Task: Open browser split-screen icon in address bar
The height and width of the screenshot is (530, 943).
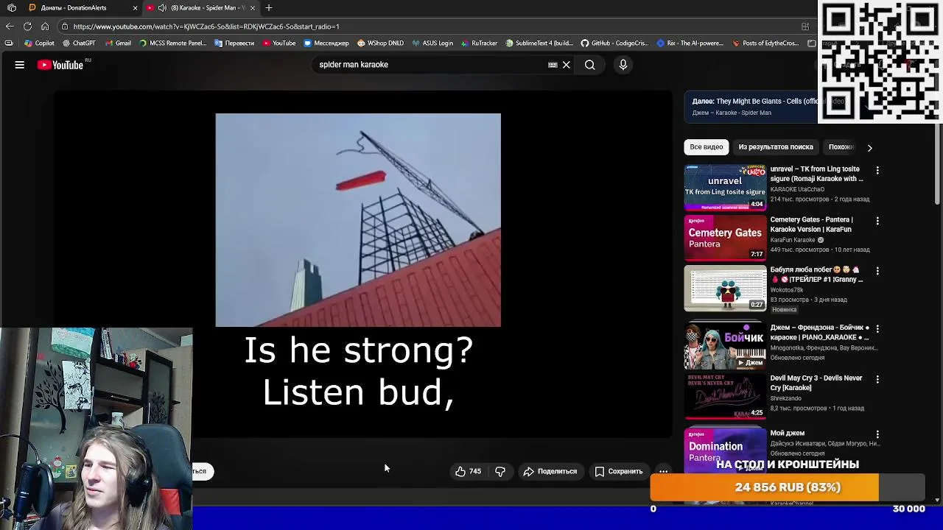Action: (x=805, y=26)
